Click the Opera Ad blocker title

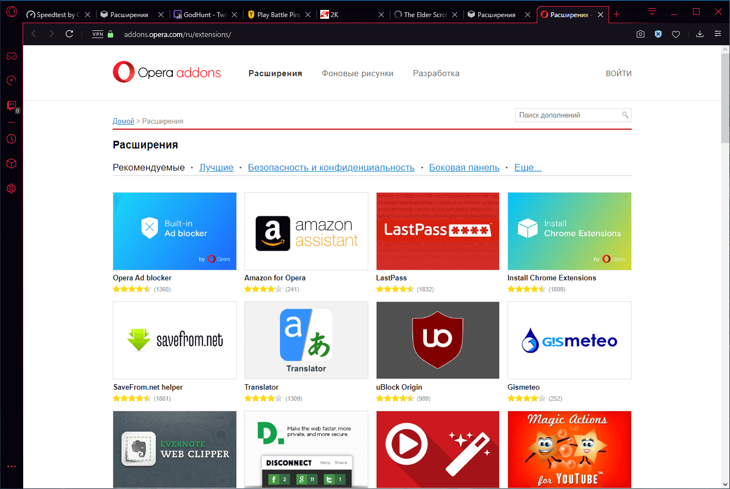pos(142,278)
